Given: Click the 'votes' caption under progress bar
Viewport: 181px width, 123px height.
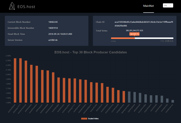Looking at the screenshot, I should tap(113, 41).
